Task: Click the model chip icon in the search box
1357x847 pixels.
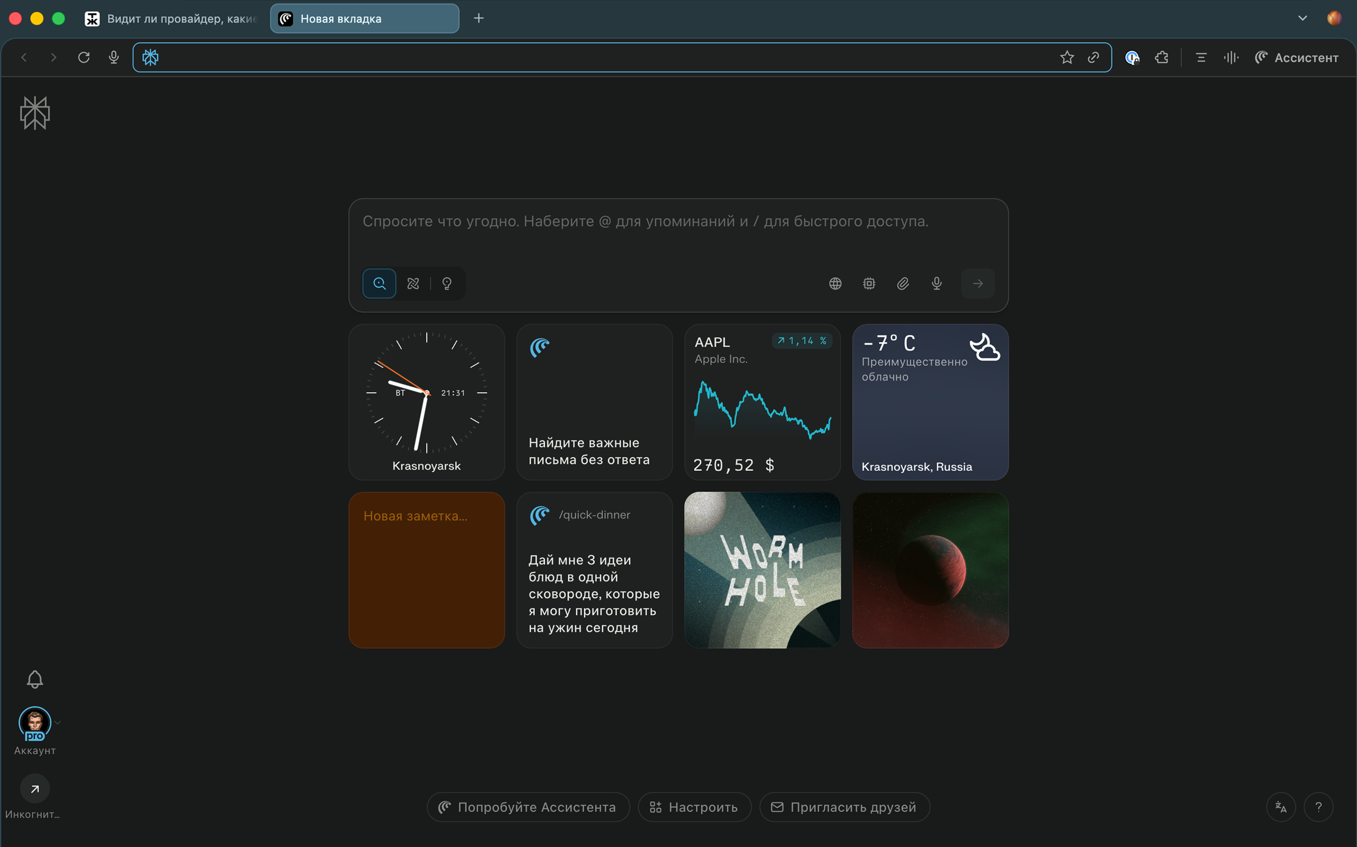Action: (x=869, y=284)
